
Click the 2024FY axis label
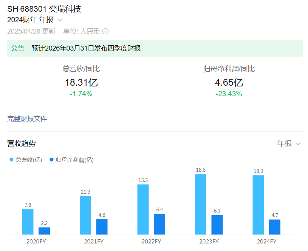click(x=266, y=242)
